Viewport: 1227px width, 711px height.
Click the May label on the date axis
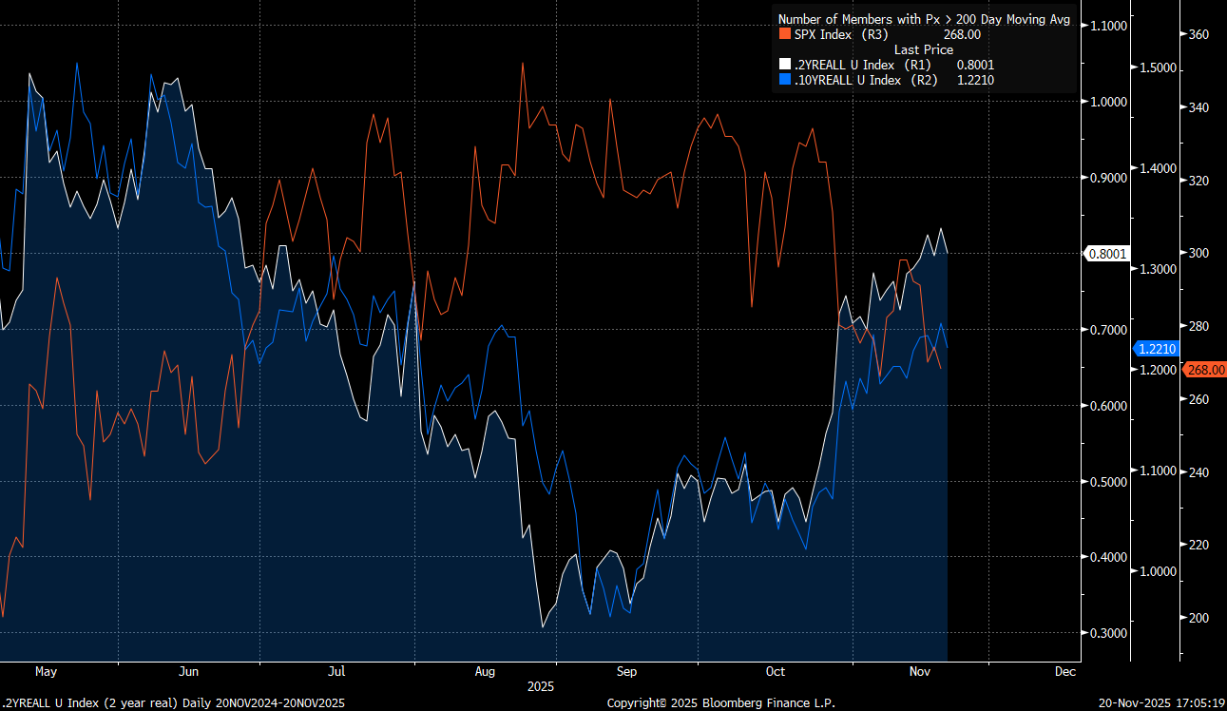[46, 671]
